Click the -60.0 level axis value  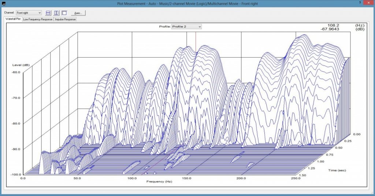coord(16,72)
